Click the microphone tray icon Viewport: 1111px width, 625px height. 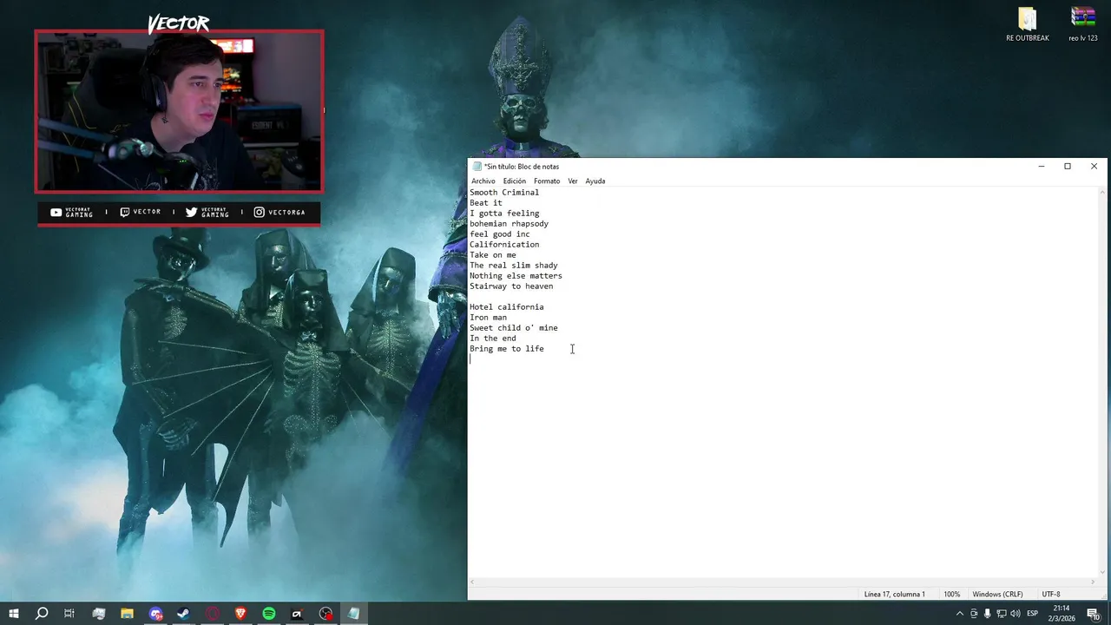click(987, 614)
